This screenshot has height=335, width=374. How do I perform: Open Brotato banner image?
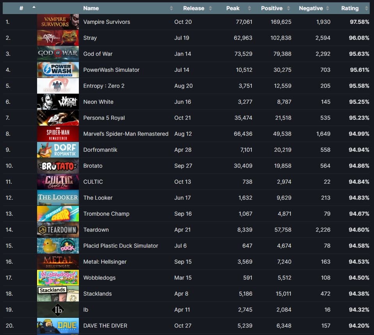click(x=58, y=166)
